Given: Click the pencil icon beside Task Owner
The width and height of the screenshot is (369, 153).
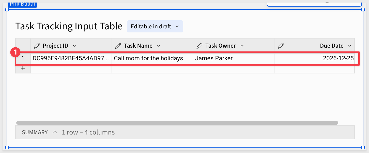Looking at the screenshot, I should coord(199,46).
